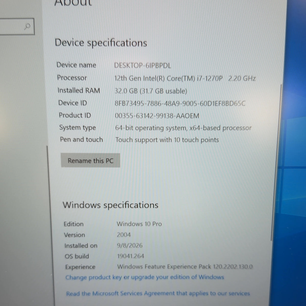Select the version value 2004
The image size is (306, 306).
124,235
